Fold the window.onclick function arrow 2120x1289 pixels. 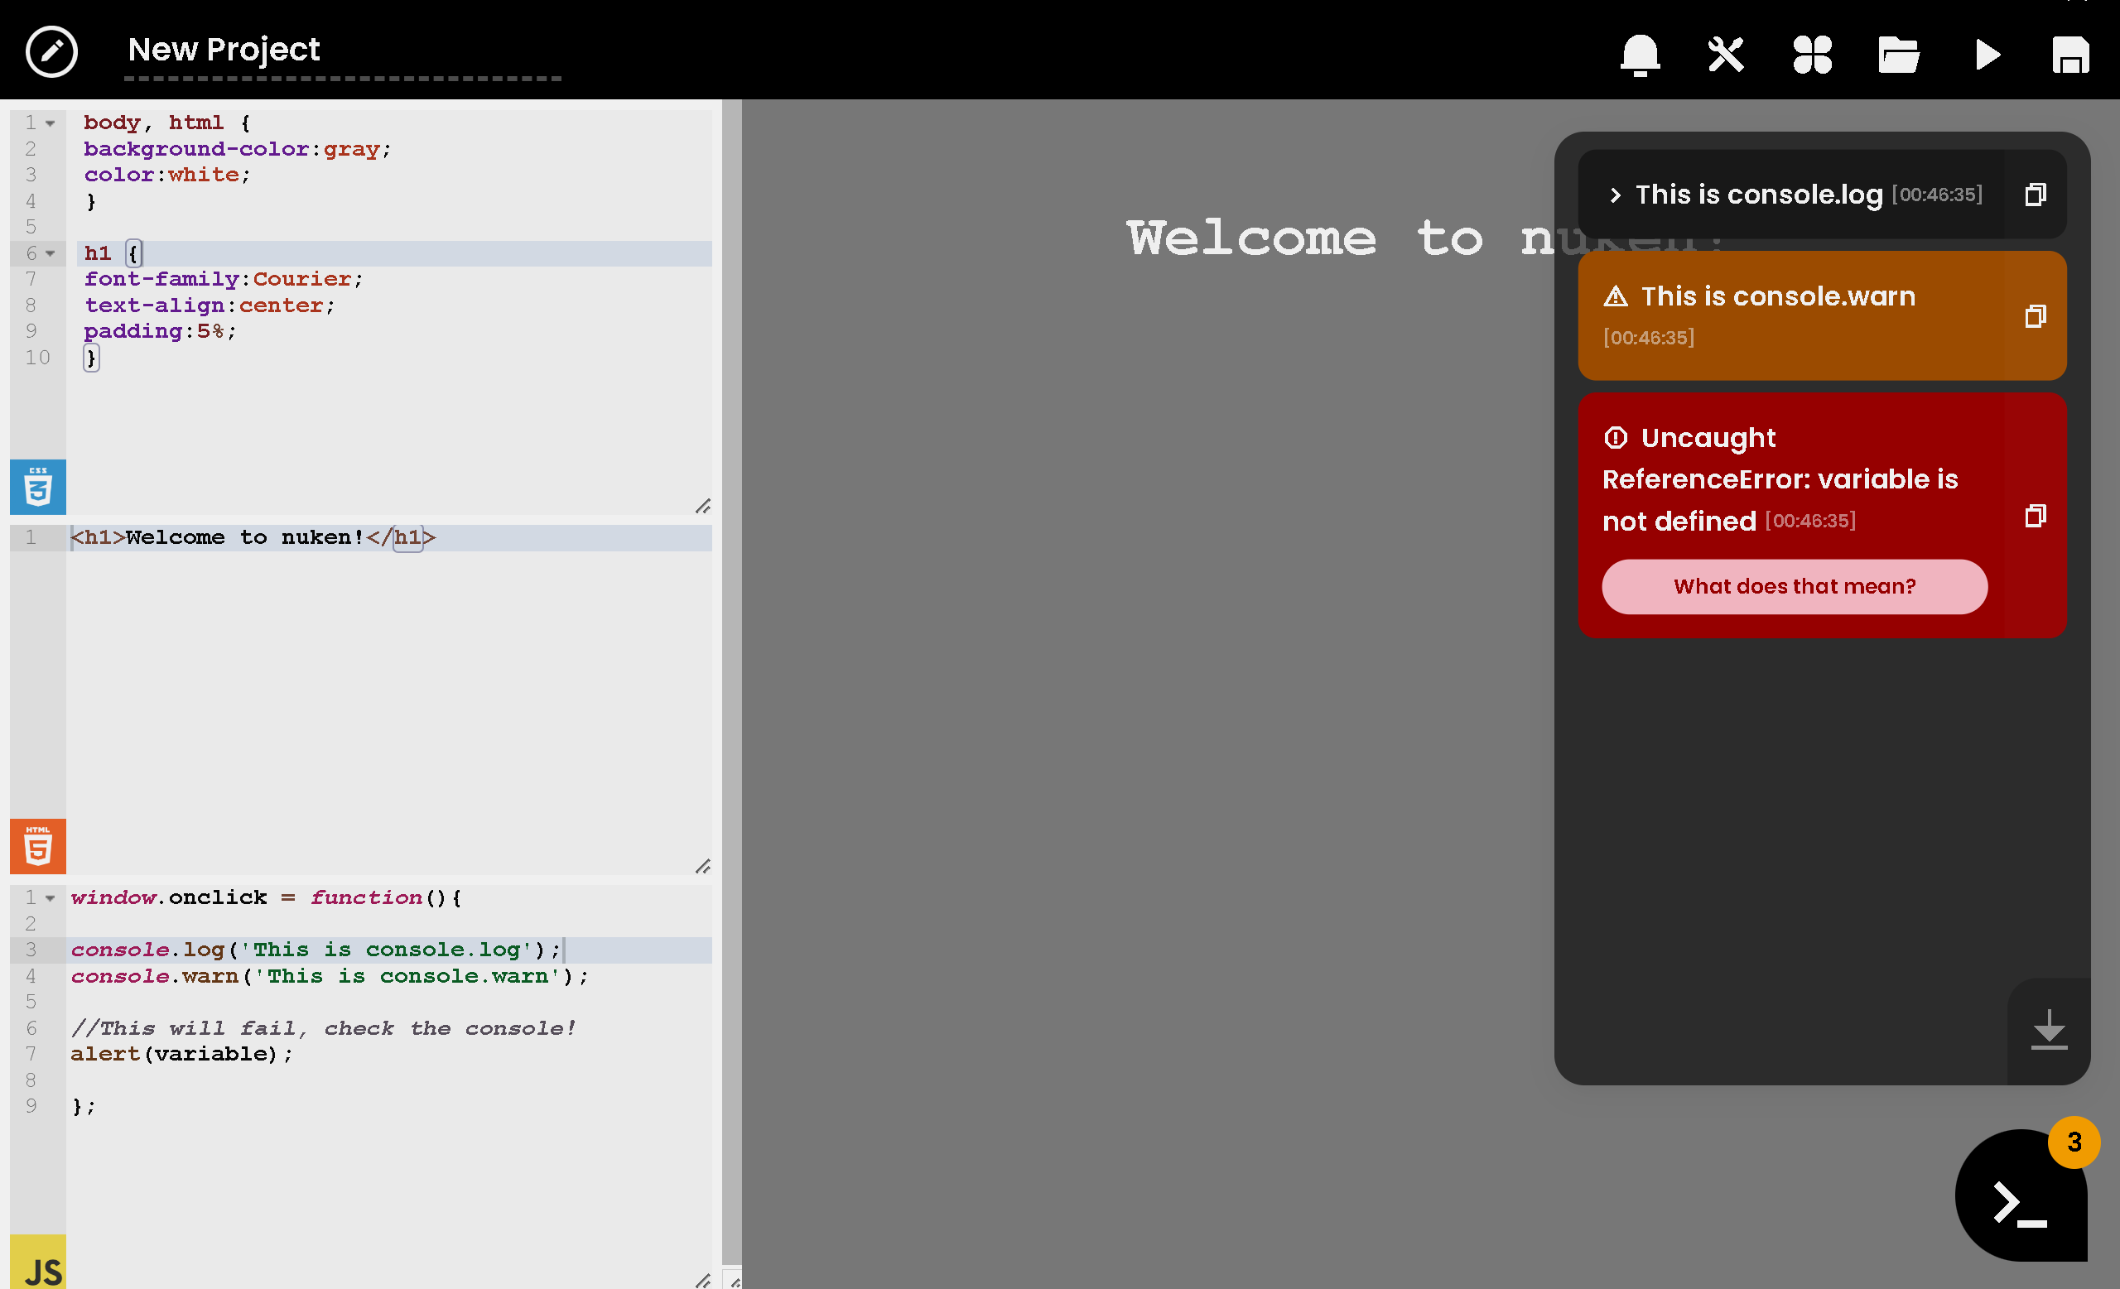point(51,897)
